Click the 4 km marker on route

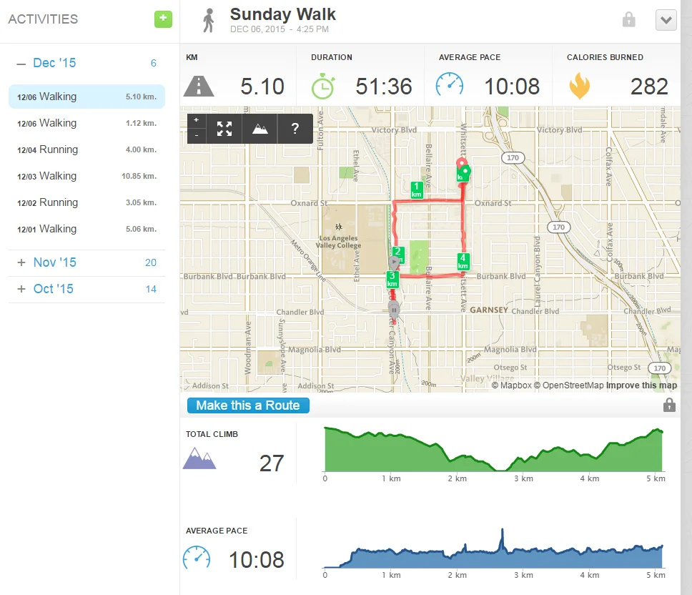(x=463, y=261)
